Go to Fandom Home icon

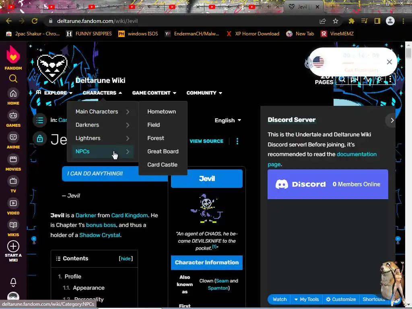(x=13, y=93)
